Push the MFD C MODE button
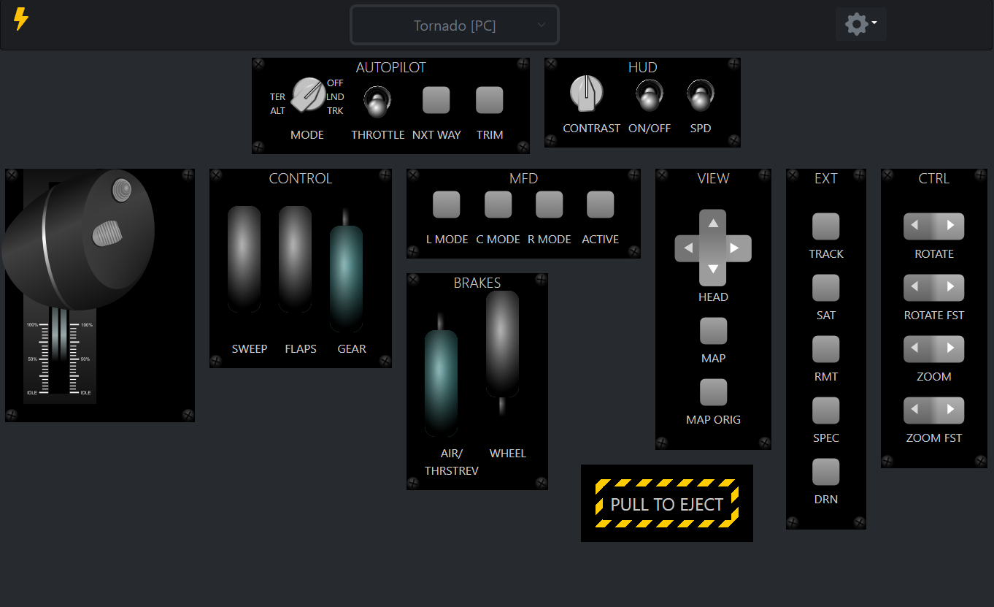This screenshot has height=607, width=994. [x=498, y=205]
